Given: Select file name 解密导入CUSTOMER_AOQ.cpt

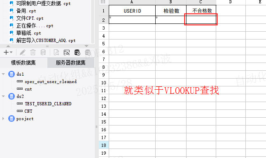Looking at the screenshot, I should point(46,40).
